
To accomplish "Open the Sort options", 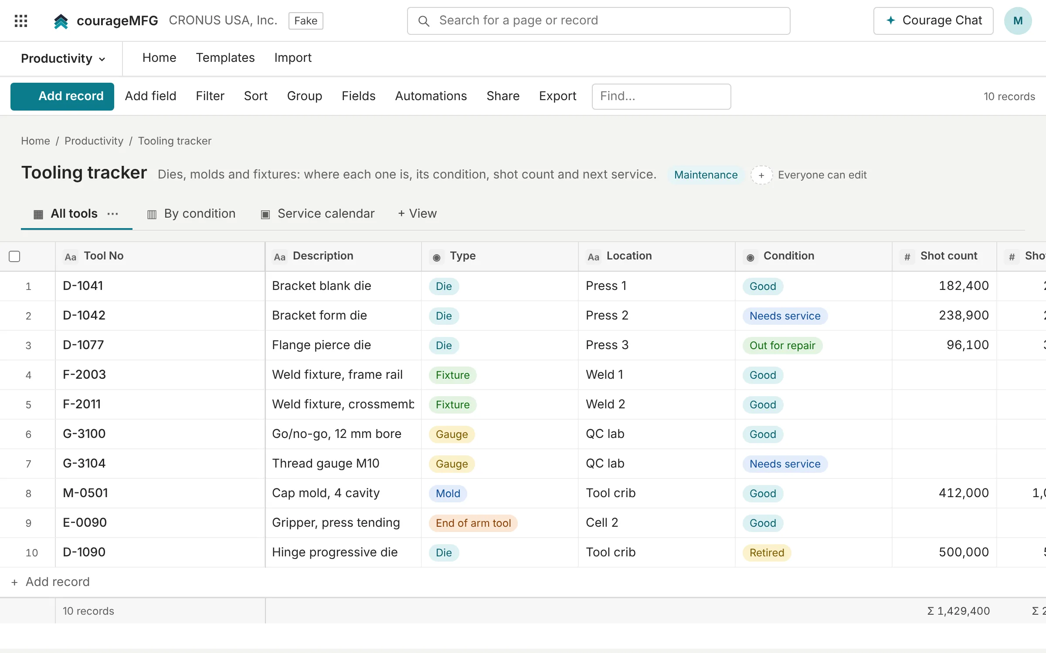I will pos(256,96).
